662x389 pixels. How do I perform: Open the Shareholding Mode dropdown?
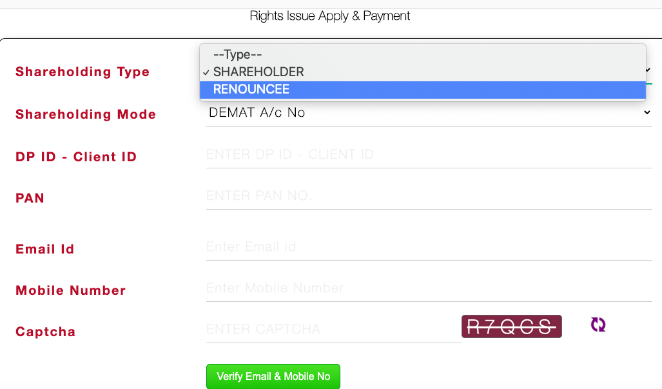[x=429, y=113]
